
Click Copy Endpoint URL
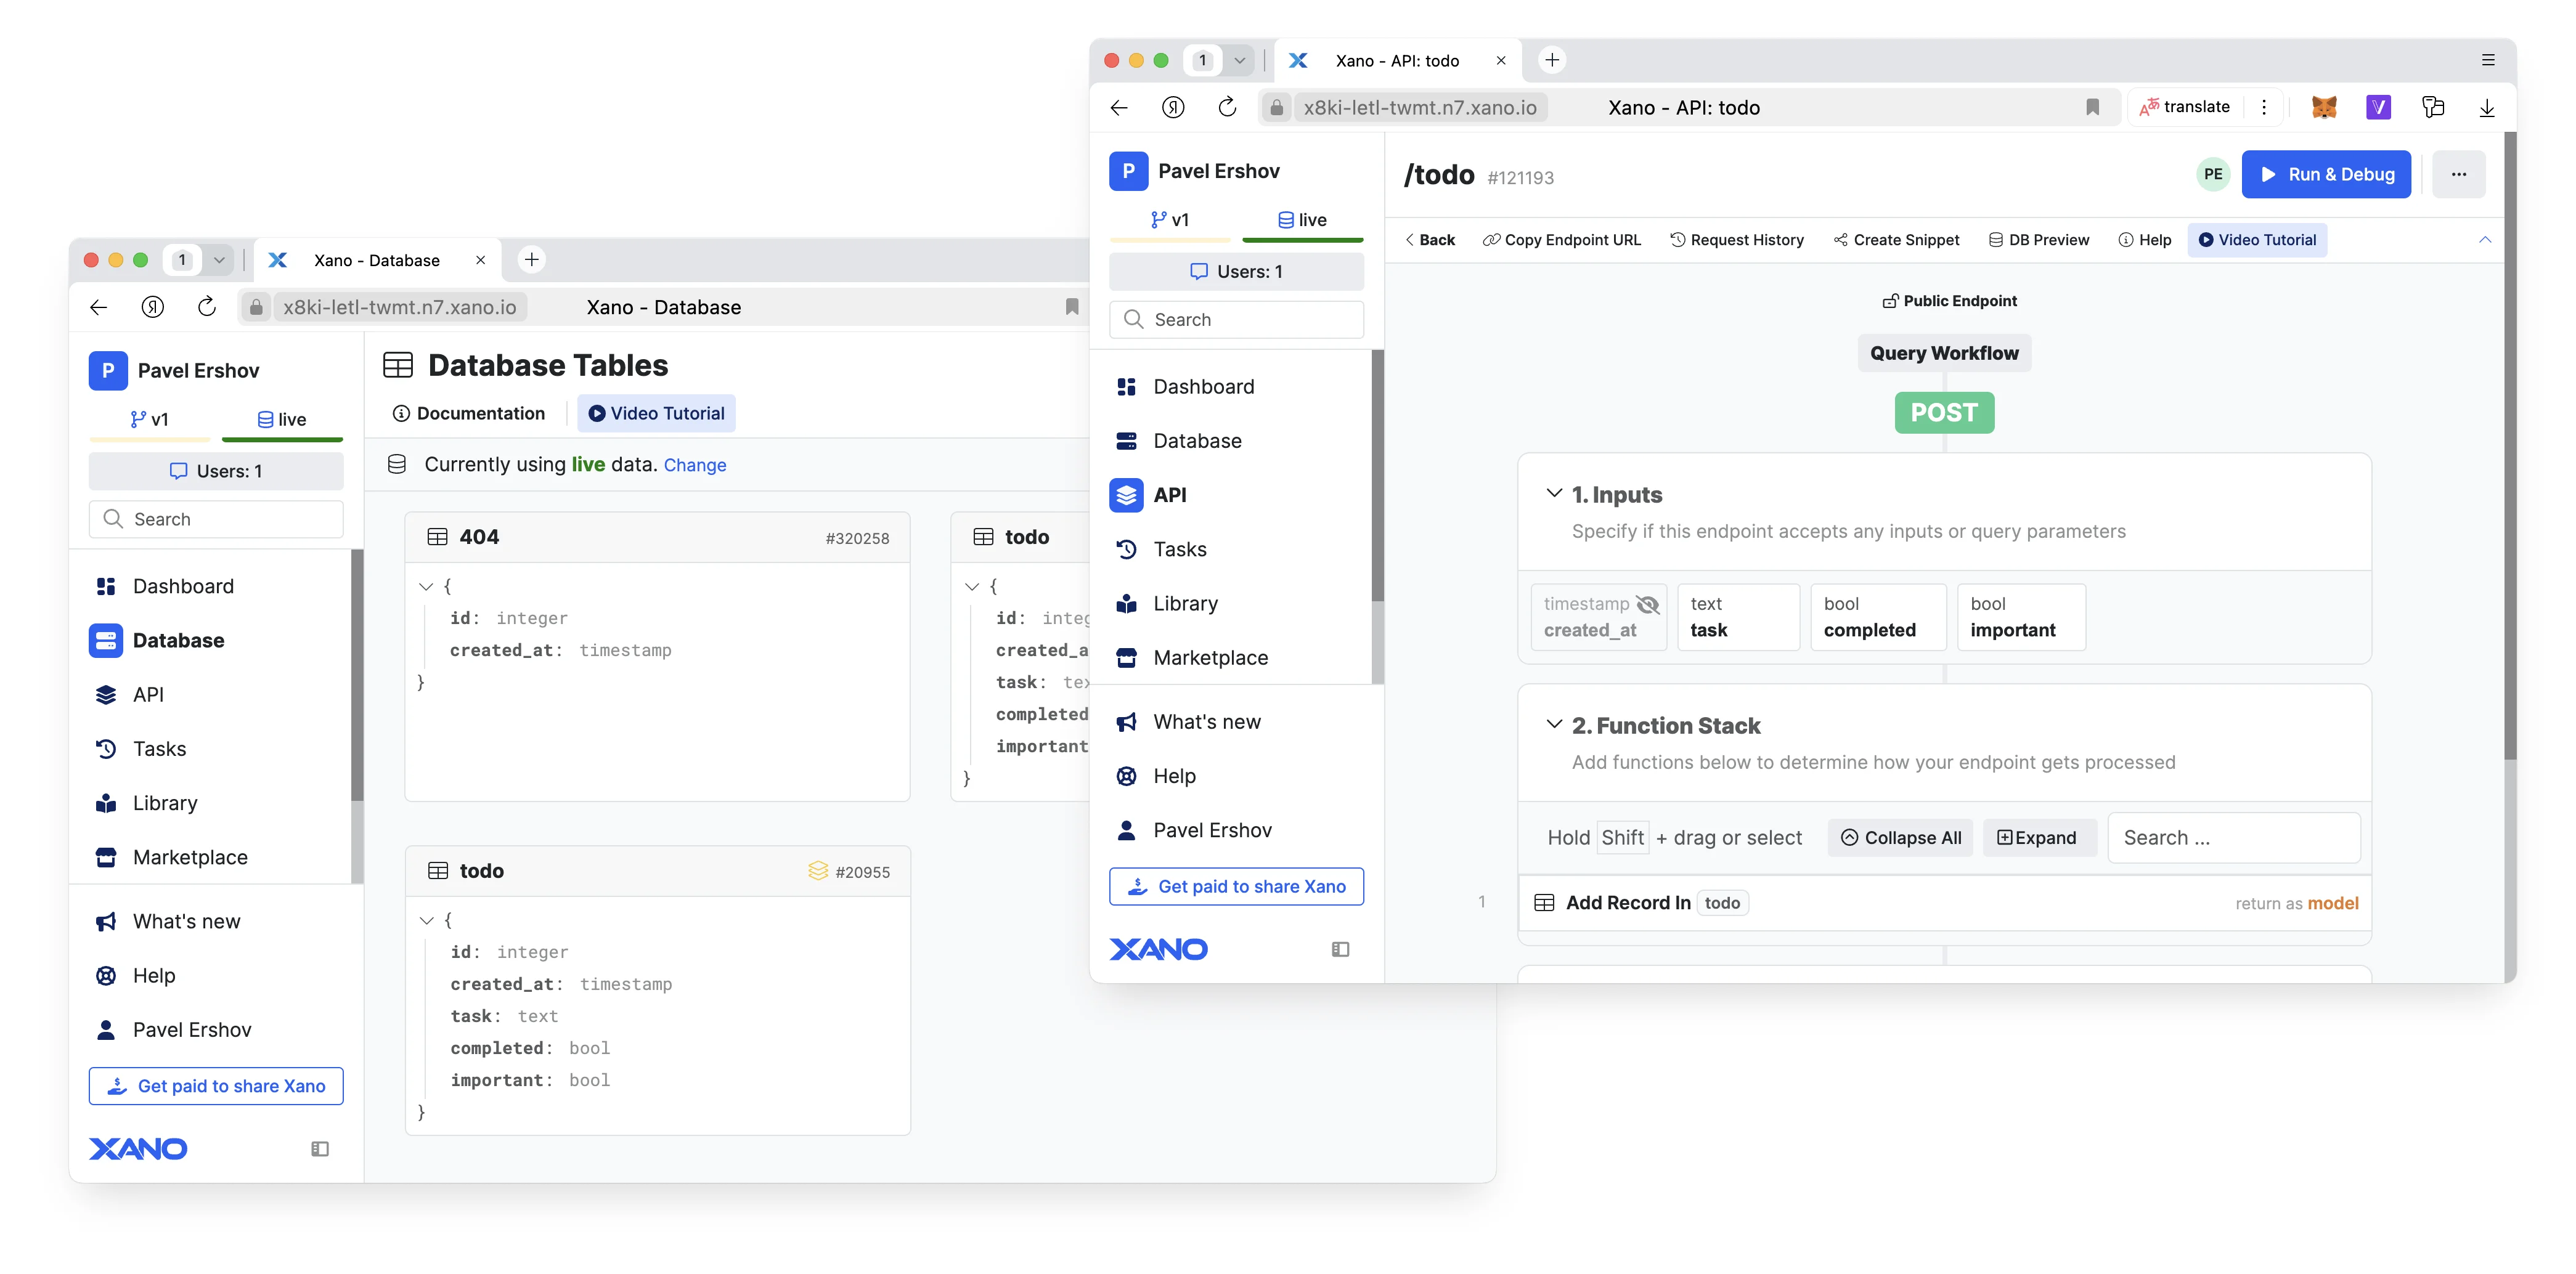click(x=1561, y=240)
